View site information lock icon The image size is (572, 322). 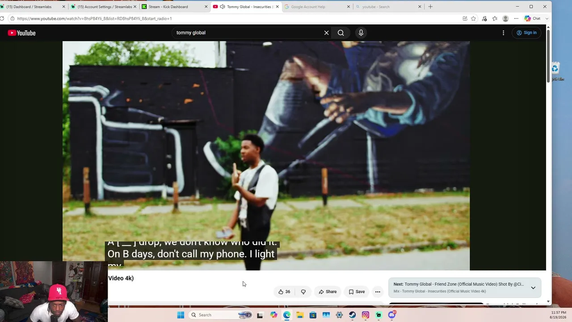tap(12, 18)
